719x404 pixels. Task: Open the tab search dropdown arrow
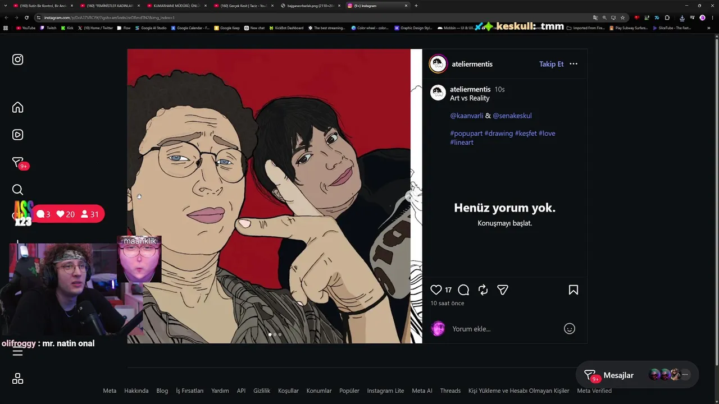[x=5, y=6]
